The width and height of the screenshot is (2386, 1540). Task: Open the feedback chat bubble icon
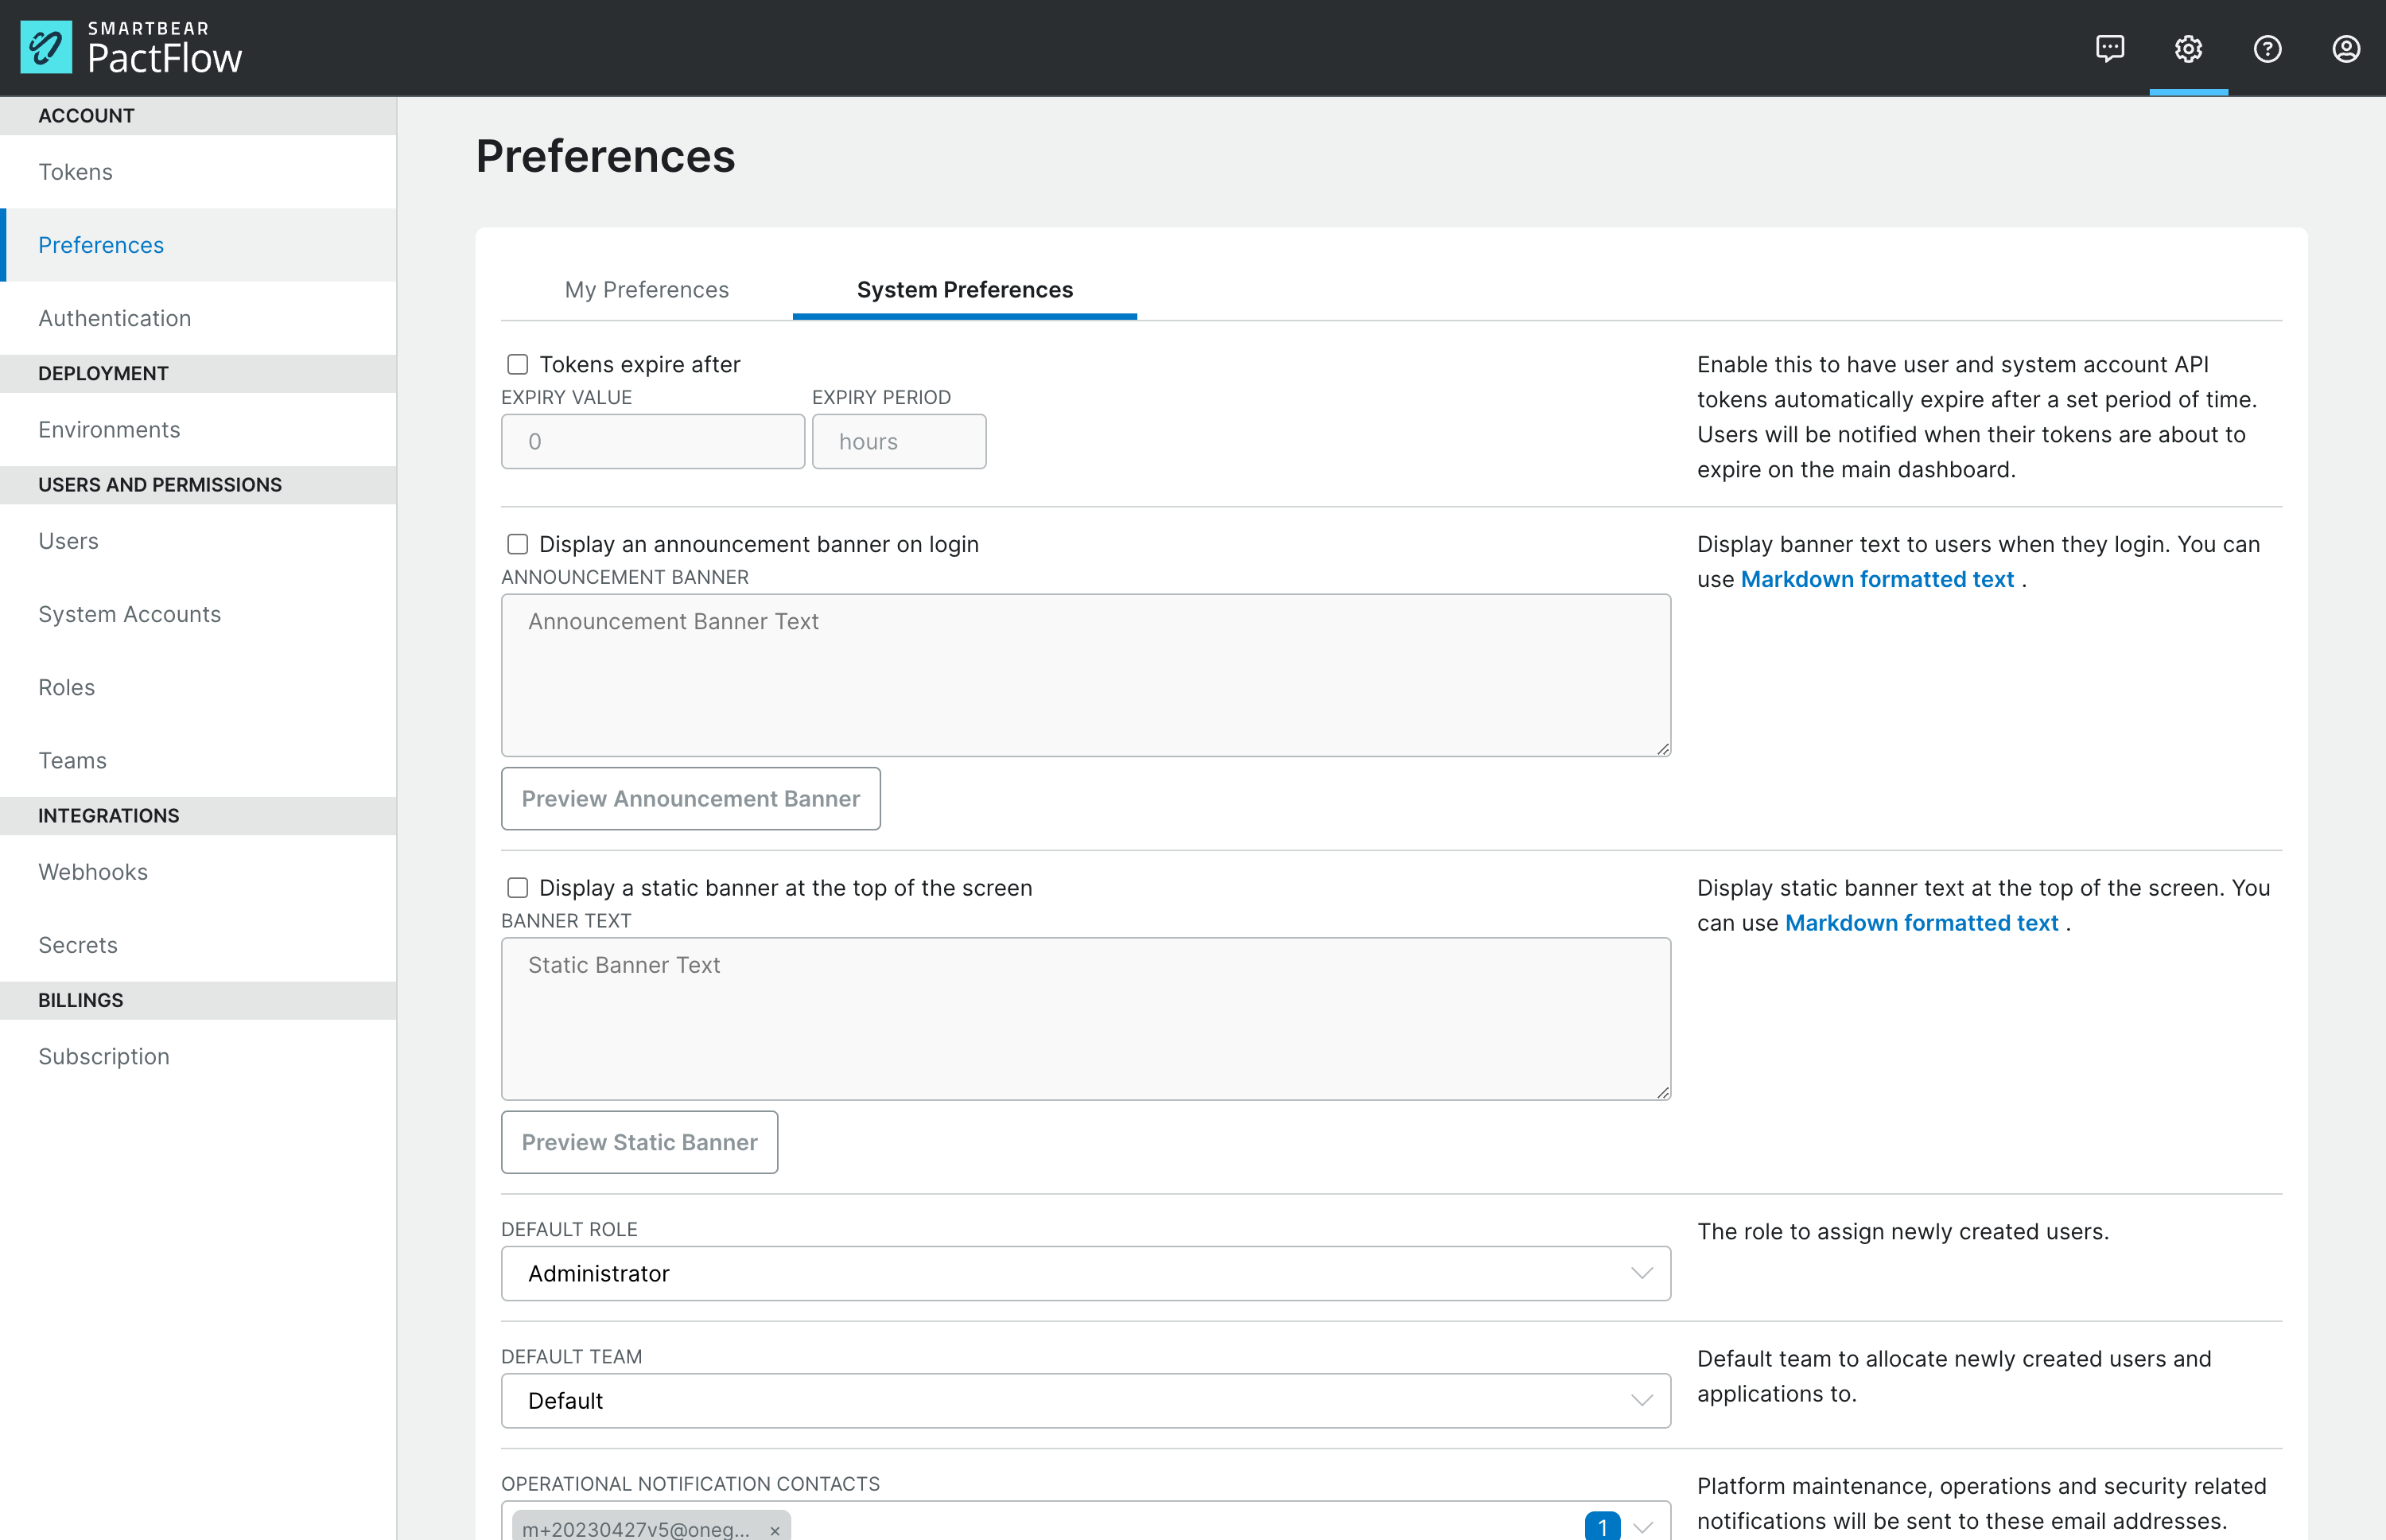coord(2109,48)
